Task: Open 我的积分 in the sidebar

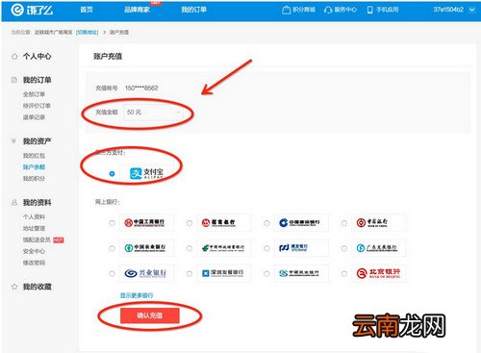Action: [34, 179]
